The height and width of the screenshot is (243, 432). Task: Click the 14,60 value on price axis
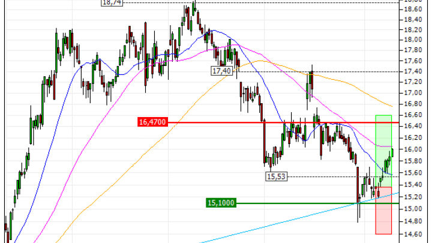[413, 234]
